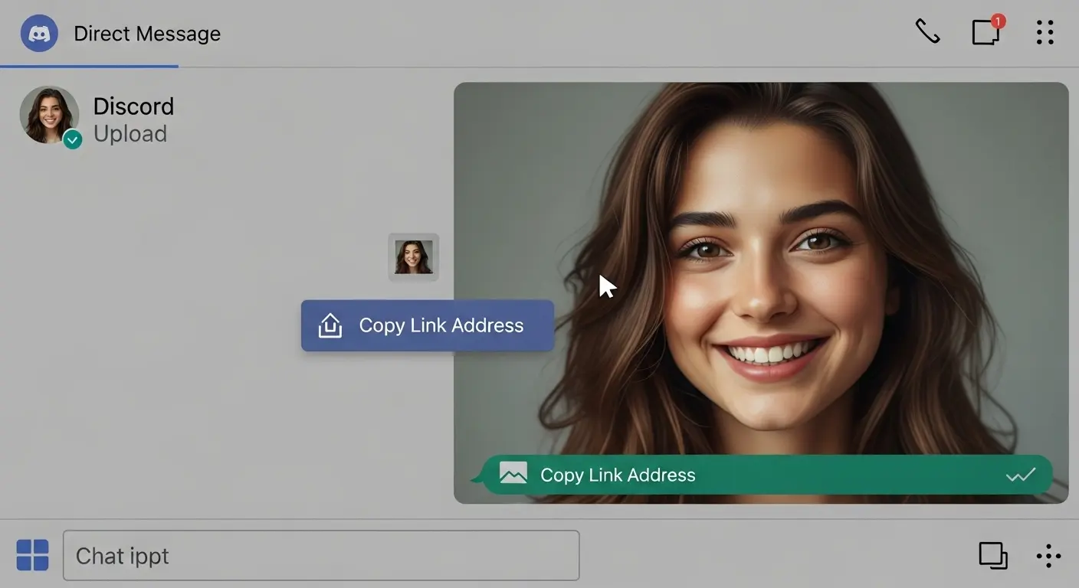The width and height of the screenshot is (1079, 588).
Task: Select Copy Link Address in blue context menu
Action: click(441, 325)
